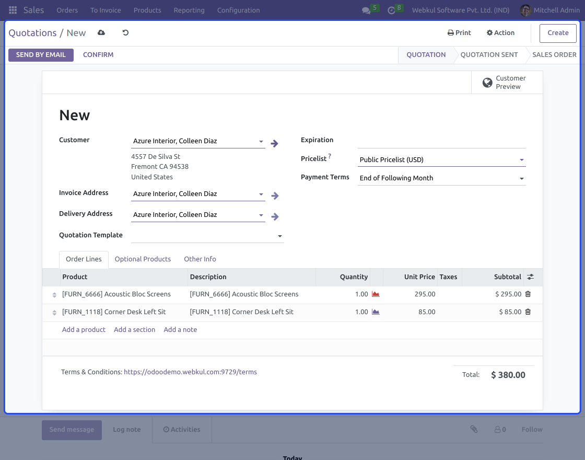Open the conversations chat icon
The width and height of the screenshot is (585, 460).
(x=366, y=10)
